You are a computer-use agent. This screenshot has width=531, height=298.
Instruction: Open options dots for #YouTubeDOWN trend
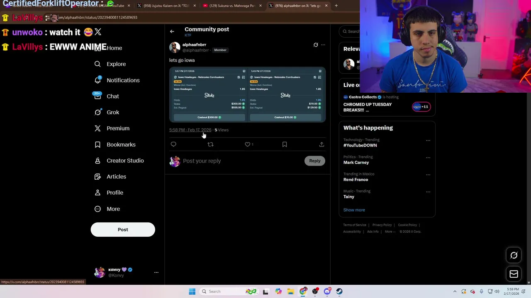(x=428, y=141)
